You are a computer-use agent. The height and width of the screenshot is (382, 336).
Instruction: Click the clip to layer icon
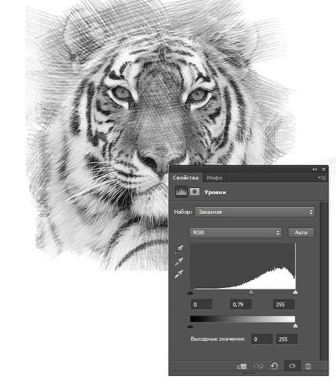tap(241, 366)
